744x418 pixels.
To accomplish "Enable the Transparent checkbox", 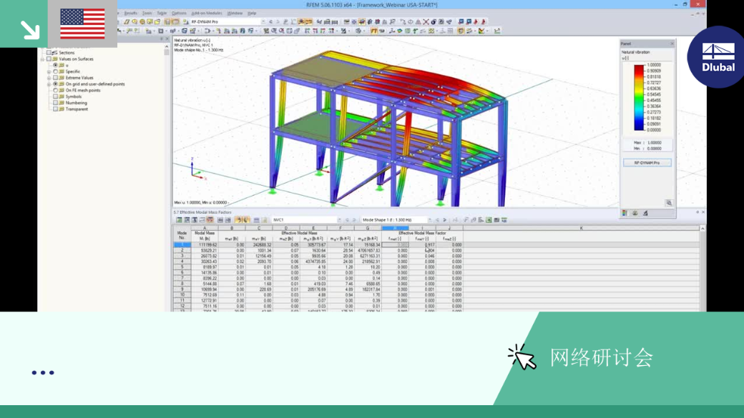I will [x=56, y=109].
